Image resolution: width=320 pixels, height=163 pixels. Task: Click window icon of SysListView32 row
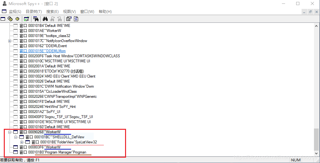coord(28,142)
